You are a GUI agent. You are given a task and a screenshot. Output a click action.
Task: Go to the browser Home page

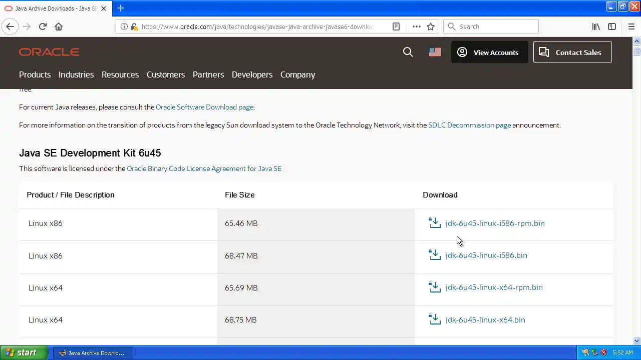[59, 26]
